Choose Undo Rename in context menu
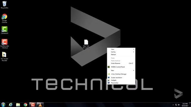Image resolution: width=191 pixels, height=107 pixels. tap(121, 63)
